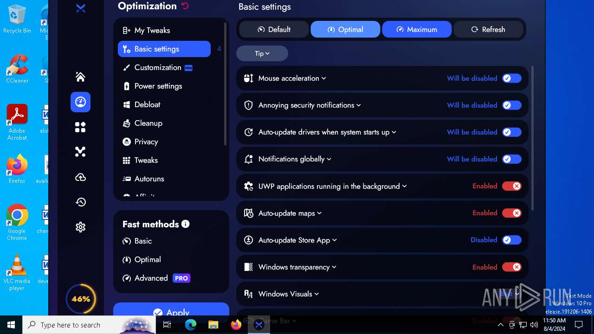The height and width of the screenshot is (334, 594).
Task: Click the Auto-update Store App download icon
Action: point(249,240)
